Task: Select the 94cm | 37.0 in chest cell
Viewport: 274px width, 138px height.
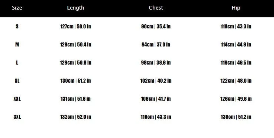Action: tap(156, 45)
